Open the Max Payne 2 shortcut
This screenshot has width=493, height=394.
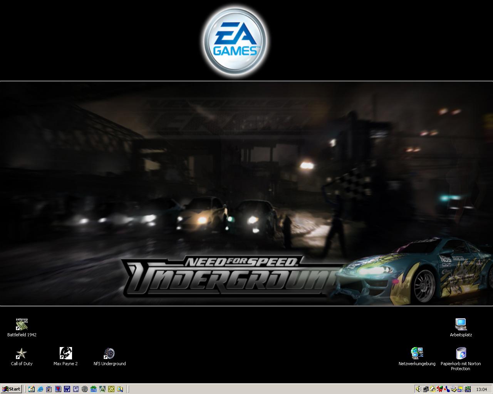tap(65, 354)
